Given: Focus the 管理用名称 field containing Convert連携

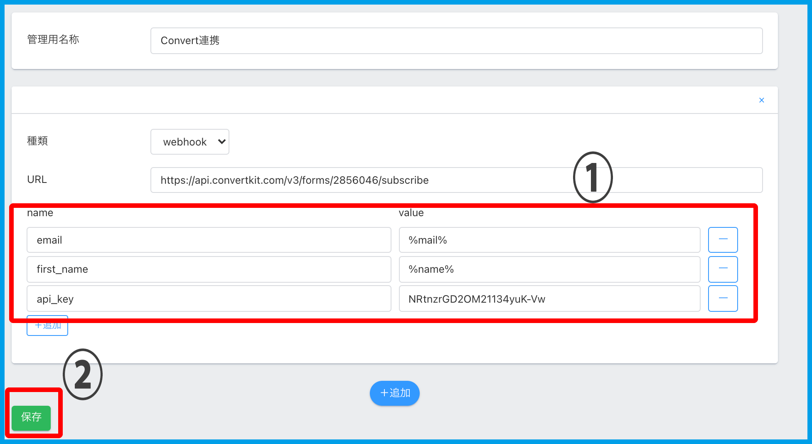Looking at the screenshot, I should pyautogui.click(x=456, y=41).
